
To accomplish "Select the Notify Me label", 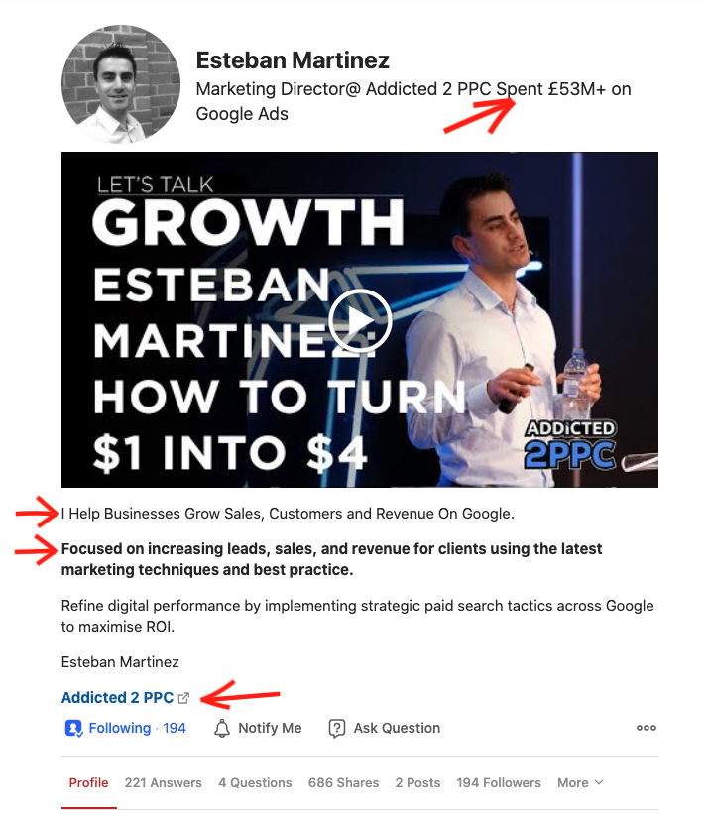I will tap(270, 728).
